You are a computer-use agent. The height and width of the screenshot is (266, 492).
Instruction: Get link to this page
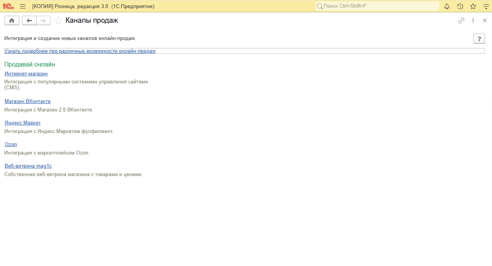click(x=461, y=21)
